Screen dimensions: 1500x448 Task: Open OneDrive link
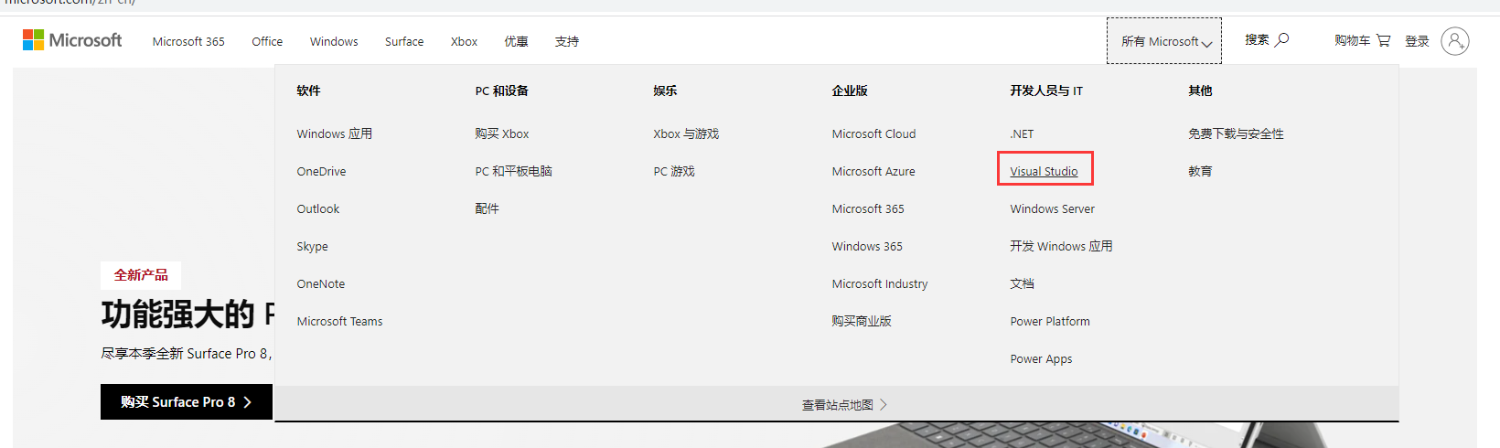321,171
